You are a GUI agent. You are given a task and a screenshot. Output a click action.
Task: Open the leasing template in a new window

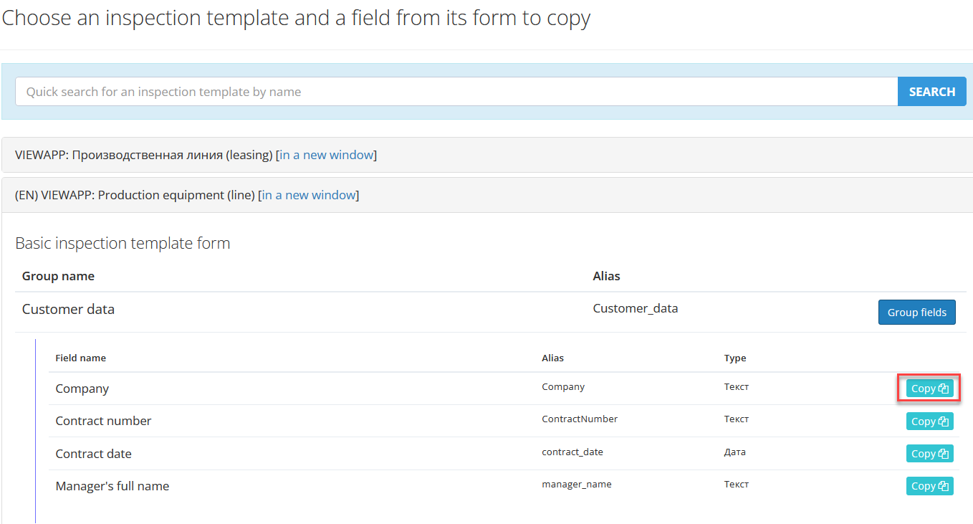tap(327, 155)
